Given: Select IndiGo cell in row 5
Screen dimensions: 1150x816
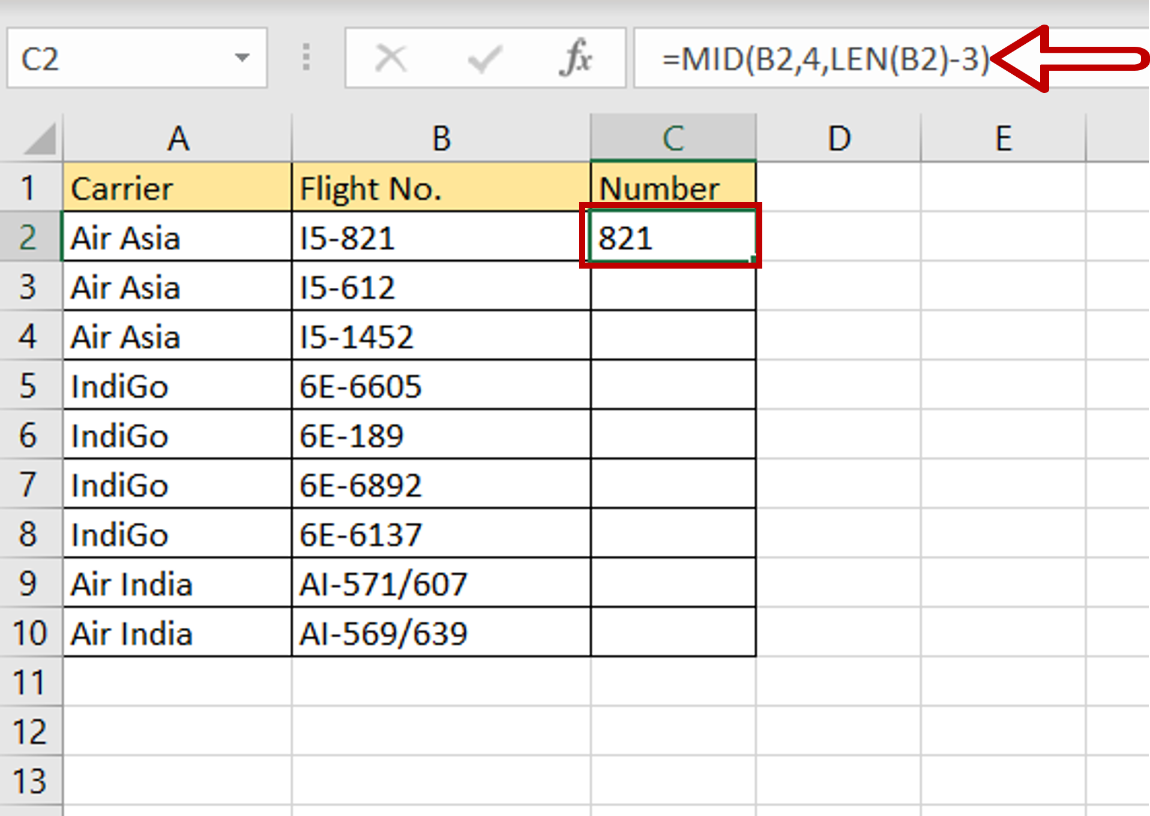Looking at the screenshot, I should 178,385.
